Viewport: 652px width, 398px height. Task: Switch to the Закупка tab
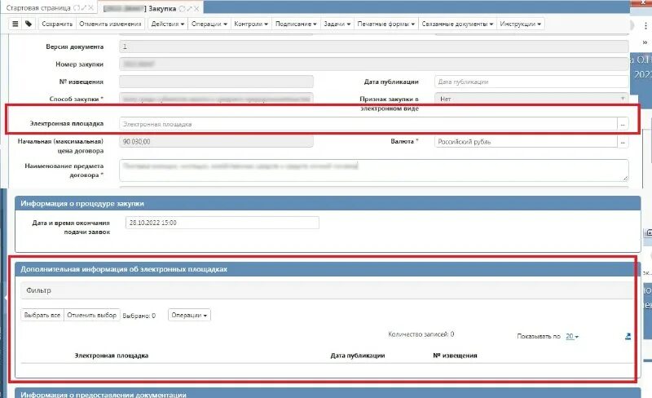tap(162, 9)
